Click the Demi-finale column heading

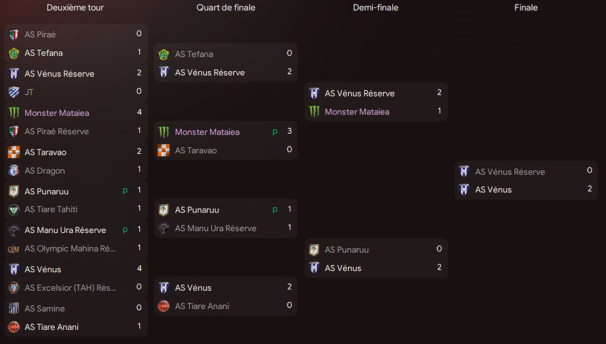point(376,8)
